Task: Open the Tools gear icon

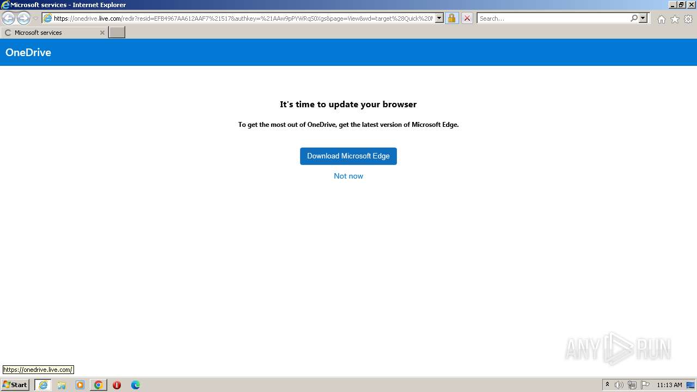Action: [688, 19]
